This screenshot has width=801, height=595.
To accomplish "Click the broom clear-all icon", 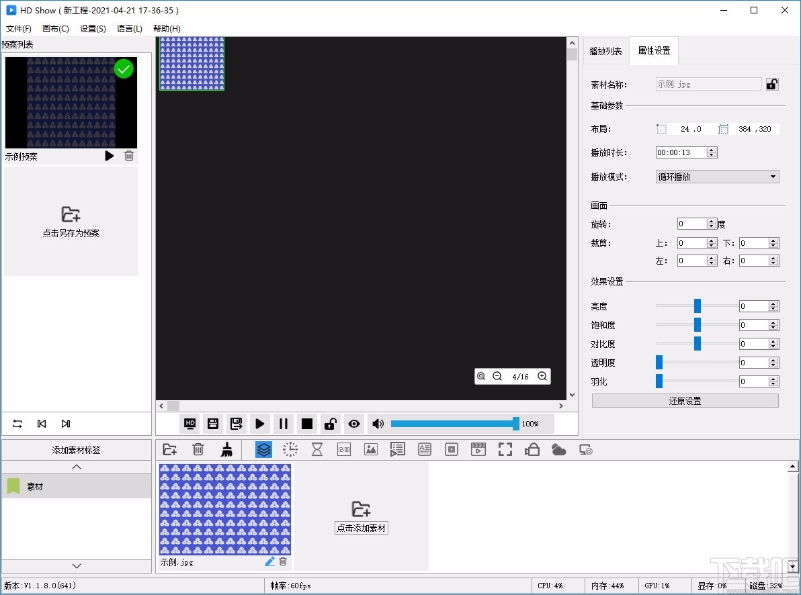I will click(x=227, y=449).
